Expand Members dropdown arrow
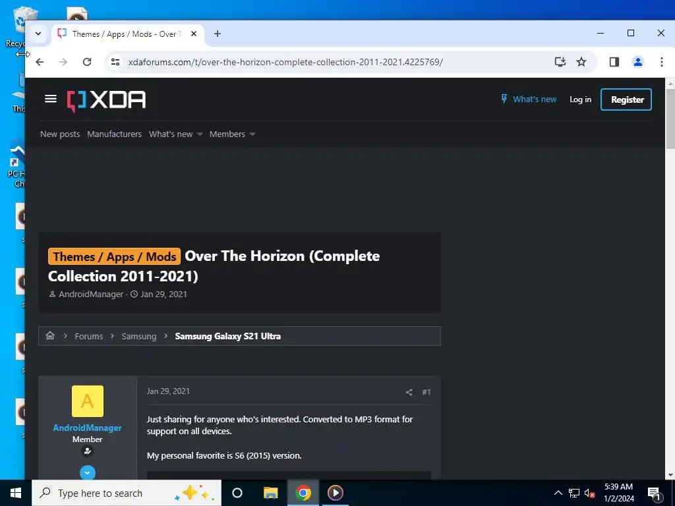The width and height of the screenshot is (675, 506). 252,134
